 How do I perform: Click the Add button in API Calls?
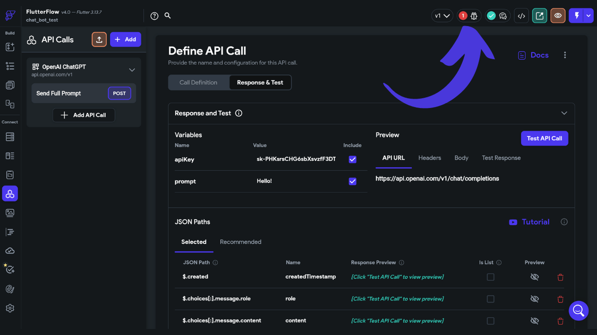tap(125, 40)
